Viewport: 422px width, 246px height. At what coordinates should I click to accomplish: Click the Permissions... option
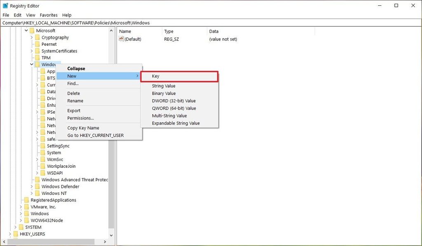click(81, 118)
